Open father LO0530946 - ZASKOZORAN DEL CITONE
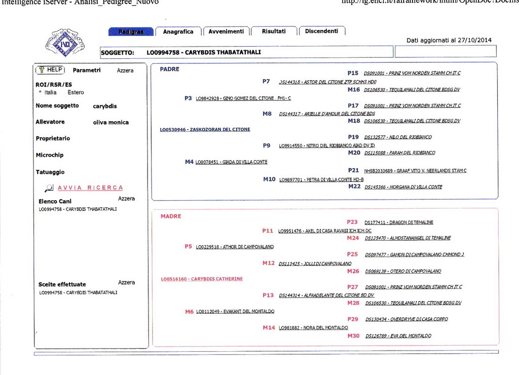This screenshot has height=375, width=519. [x=205, y=129]
